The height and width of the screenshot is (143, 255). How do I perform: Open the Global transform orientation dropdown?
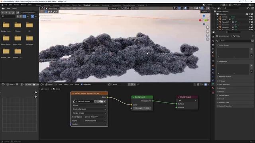[114, 8]
